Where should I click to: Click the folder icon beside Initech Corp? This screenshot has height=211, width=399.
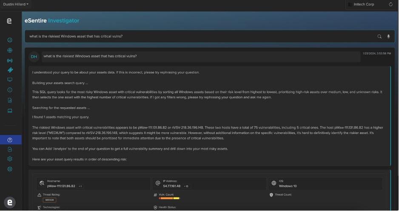[350, 4]
